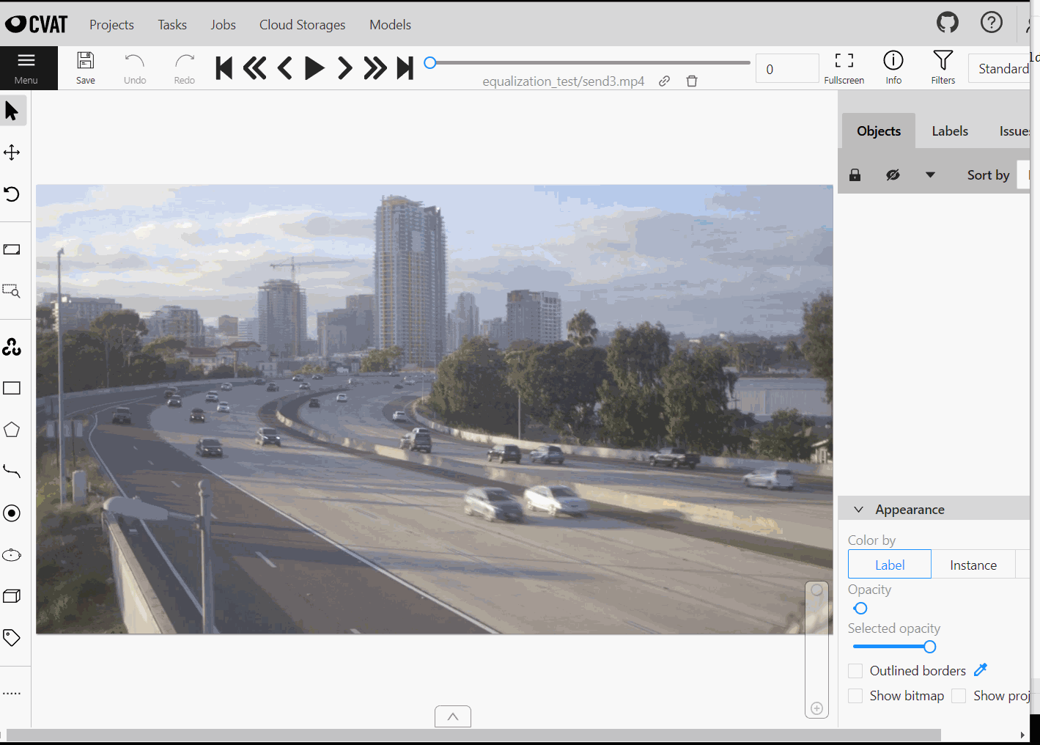Expand all objects with down arrow

pos(930,175)
